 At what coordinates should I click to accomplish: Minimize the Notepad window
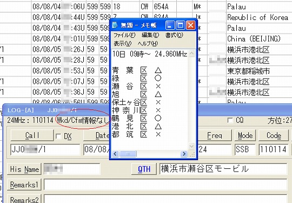pyautogui.click(x=170, y=25)
